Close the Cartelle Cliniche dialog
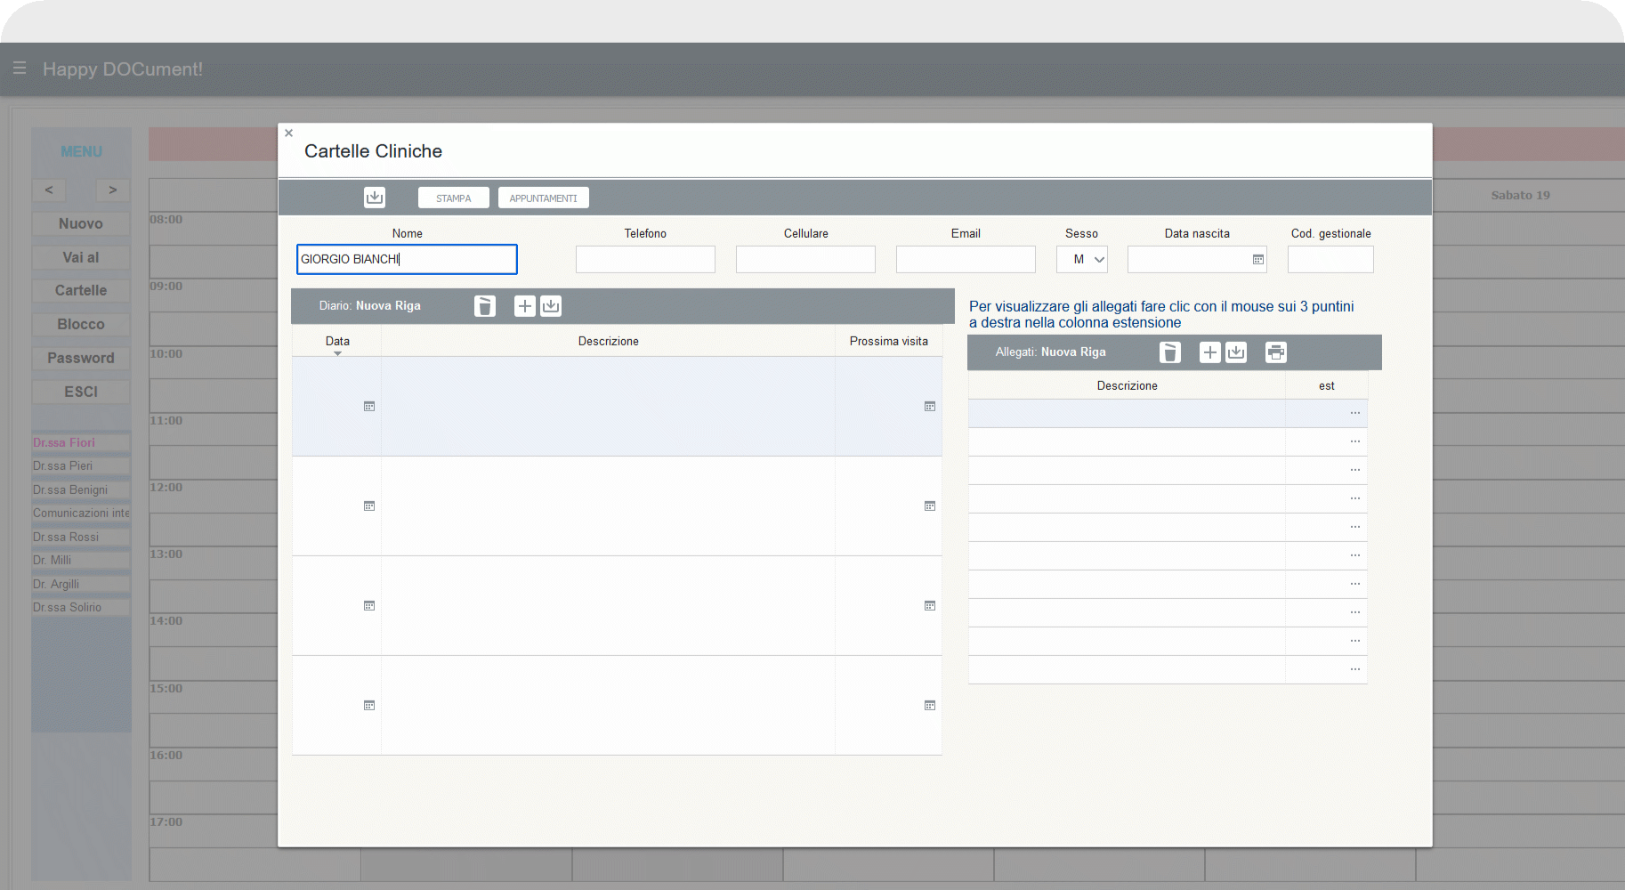This screenshot has width=1625, height=890. (x=288, y=133)
